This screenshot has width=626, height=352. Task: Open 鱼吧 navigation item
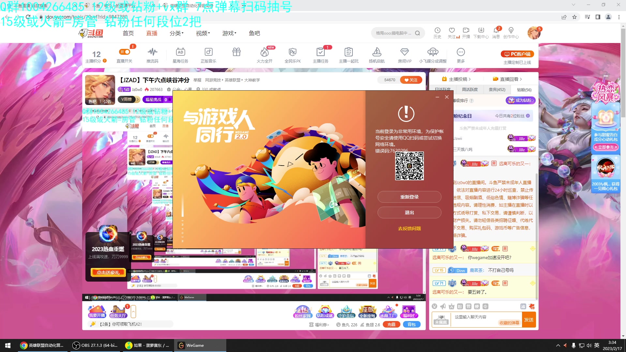tap(254, 33)
